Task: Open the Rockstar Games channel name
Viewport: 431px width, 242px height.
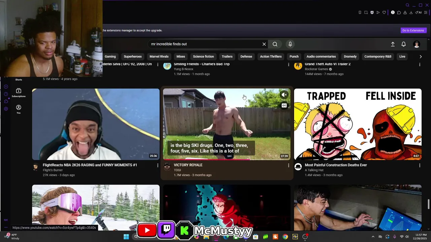Action: (x=316, y=69)
